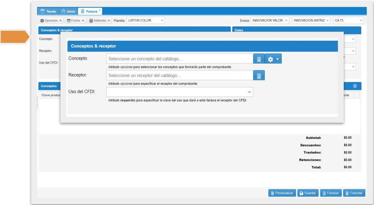Click the Previsualizar button

point(282,193)
